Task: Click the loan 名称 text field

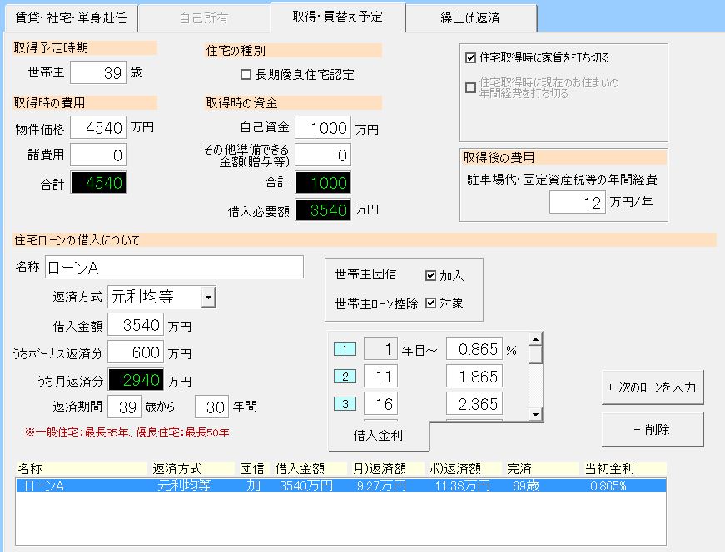Action: pos(174,267)
